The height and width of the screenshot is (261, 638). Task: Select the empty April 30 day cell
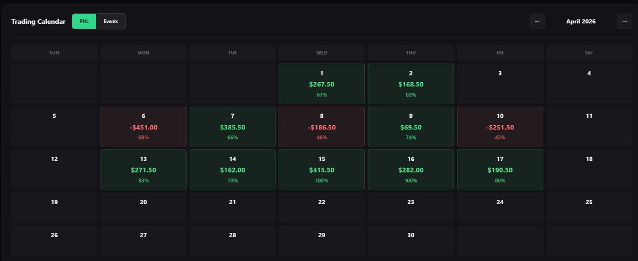[x=410, y=240]
